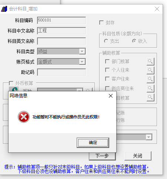Viewport: 167px width, 179px height.
Task: Click the app logo icon in title bar
Action: coord(4,9)
